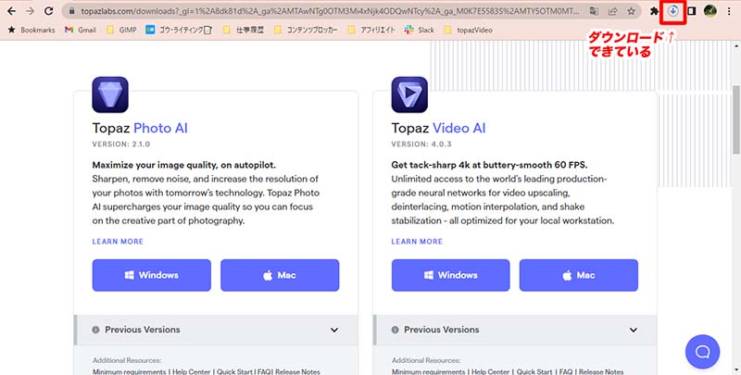Screen dimensions: 741x375
Task: Click the browser forward arrow
Action: pyautogui.click(x=30, y=11)
